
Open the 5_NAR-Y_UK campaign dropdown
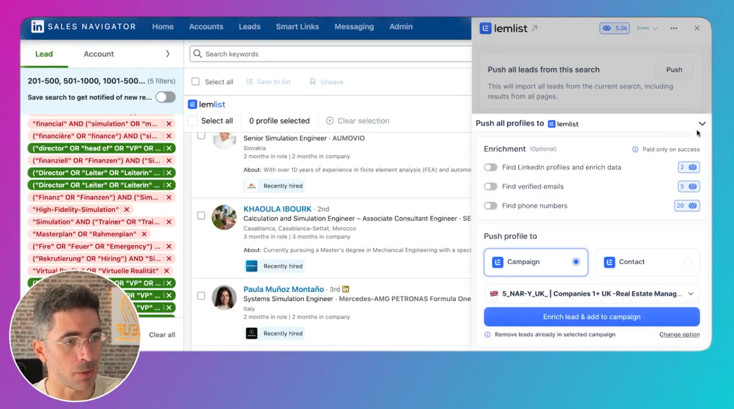point(591,294)
